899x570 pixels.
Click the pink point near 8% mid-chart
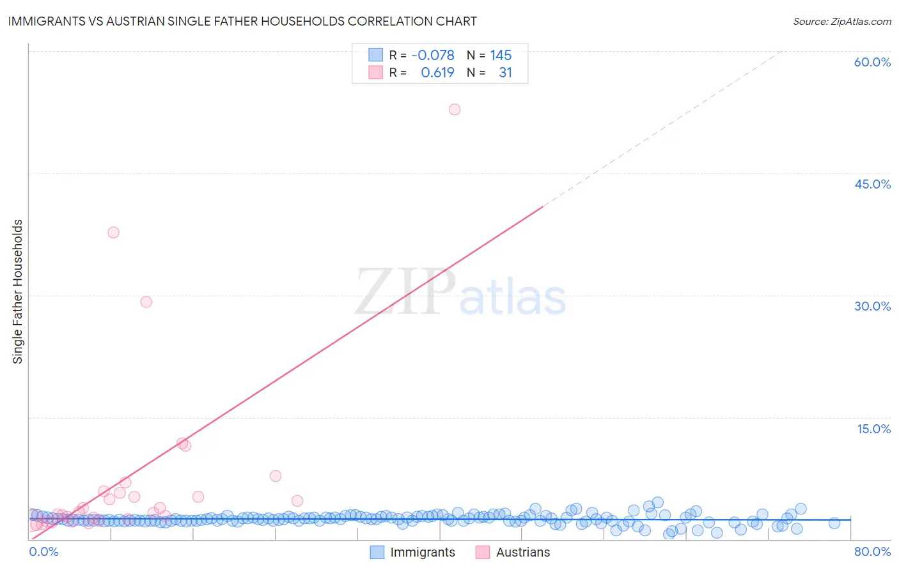point(276,476)
